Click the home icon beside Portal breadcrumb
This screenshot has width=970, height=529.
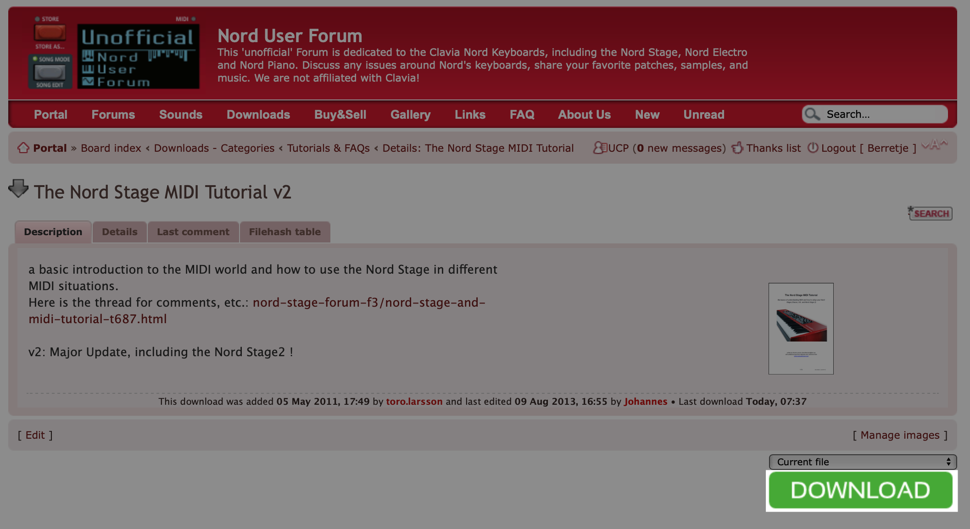click(23, 148)
